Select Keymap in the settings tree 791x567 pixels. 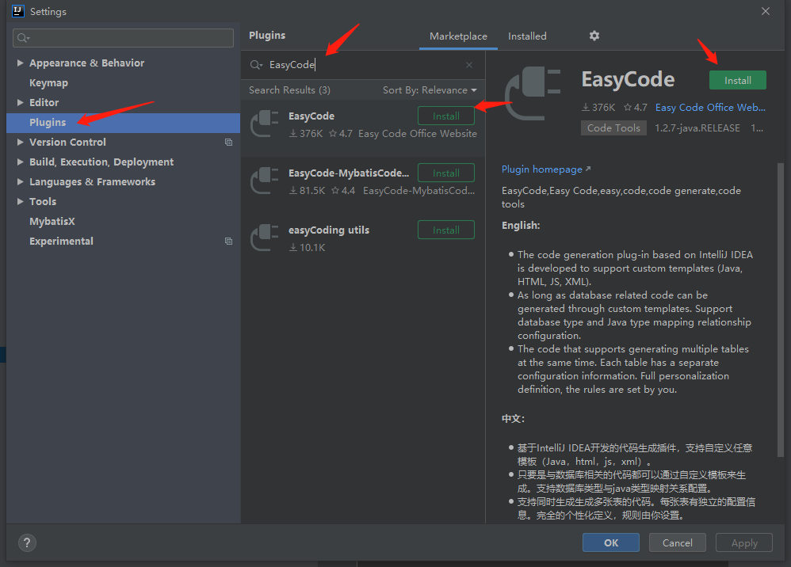[x=48, y=82]
